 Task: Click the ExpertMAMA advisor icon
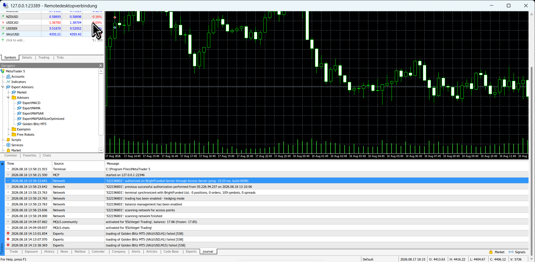coord(19,108)
